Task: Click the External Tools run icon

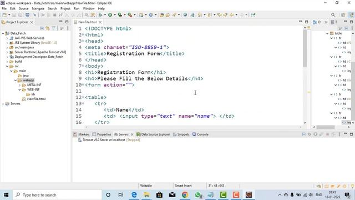Action: [130, 15]
